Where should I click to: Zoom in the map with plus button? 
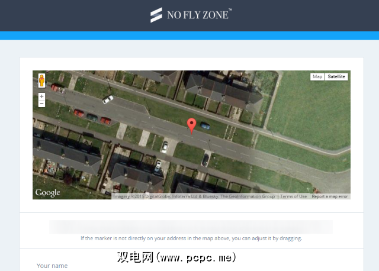click(x=42, y=96)
